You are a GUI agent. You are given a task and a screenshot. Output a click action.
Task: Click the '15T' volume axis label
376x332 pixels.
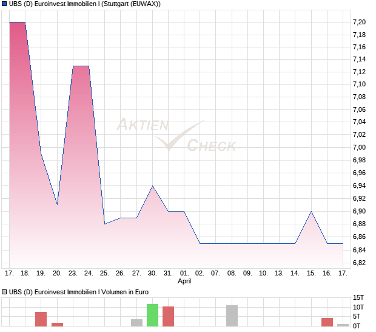pyautogui.click(x=358, y=297)
